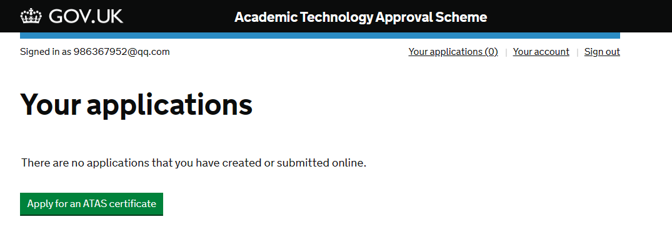Open Your applications (0) link
Image resolution: width=672 pixels, height=247 pixels.
coord(453,52)
